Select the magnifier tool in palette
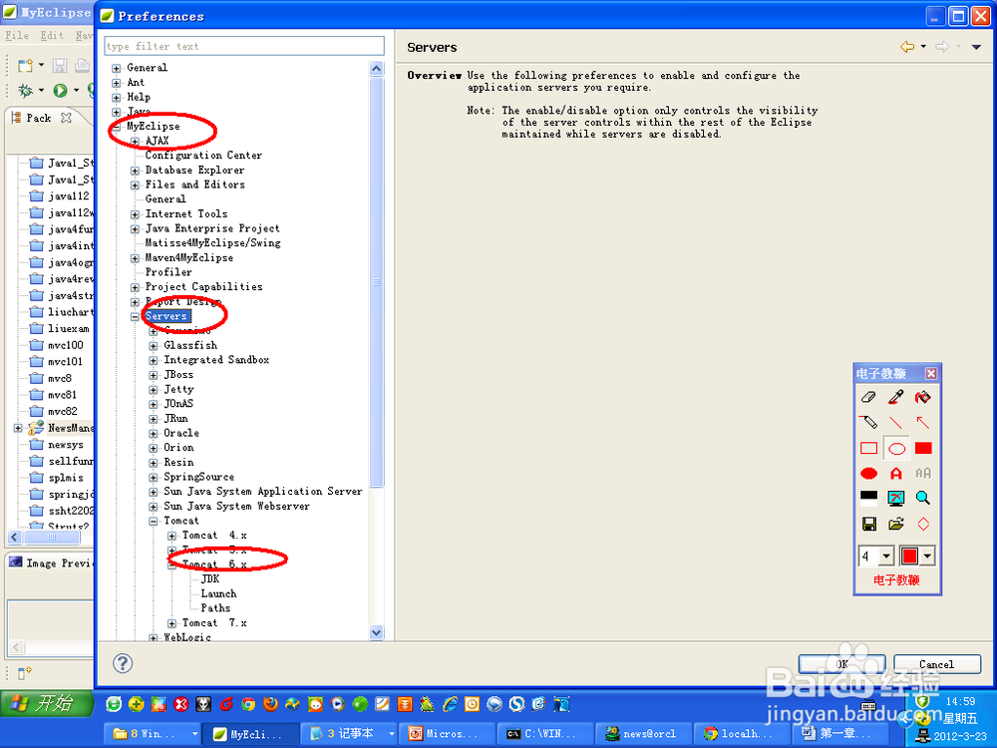 (922, 498)
